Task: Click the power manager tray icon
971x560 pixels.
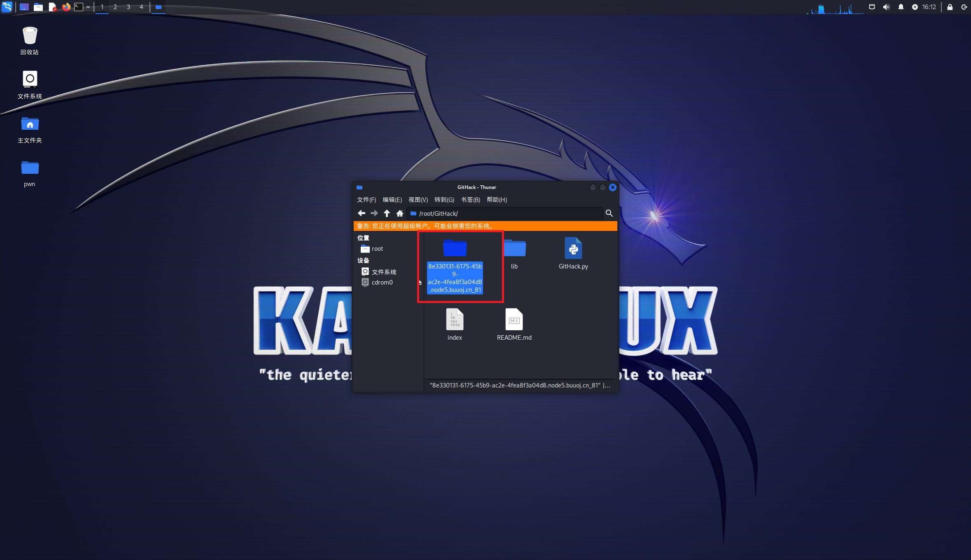Action: pos(915,7)
